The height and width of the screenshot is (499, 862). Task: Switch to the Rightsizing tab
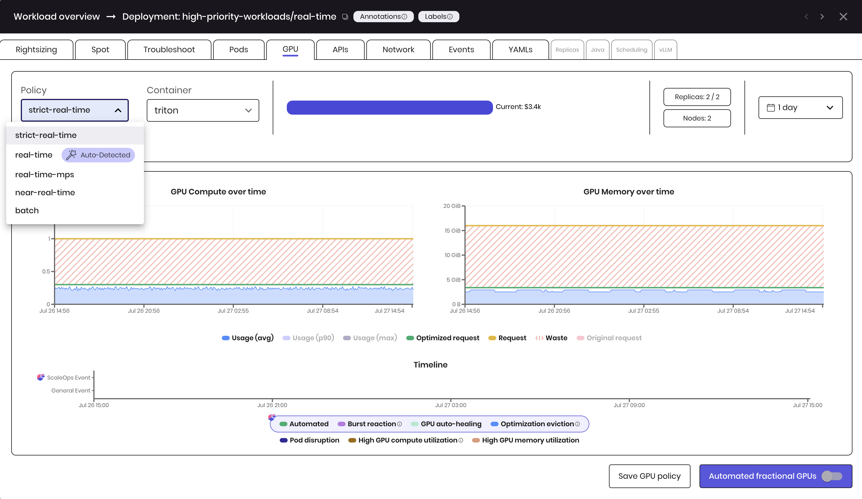click(37, 49)
